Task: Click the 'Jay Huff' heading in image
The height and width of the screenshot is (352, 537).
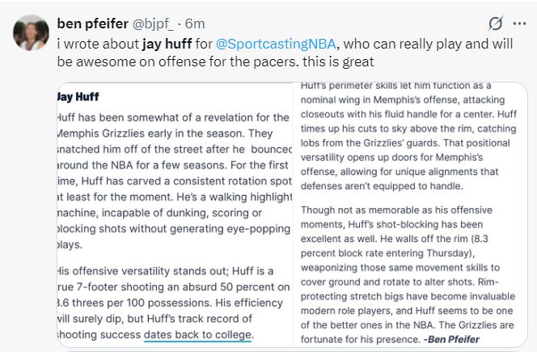Action: click(78, 96)
